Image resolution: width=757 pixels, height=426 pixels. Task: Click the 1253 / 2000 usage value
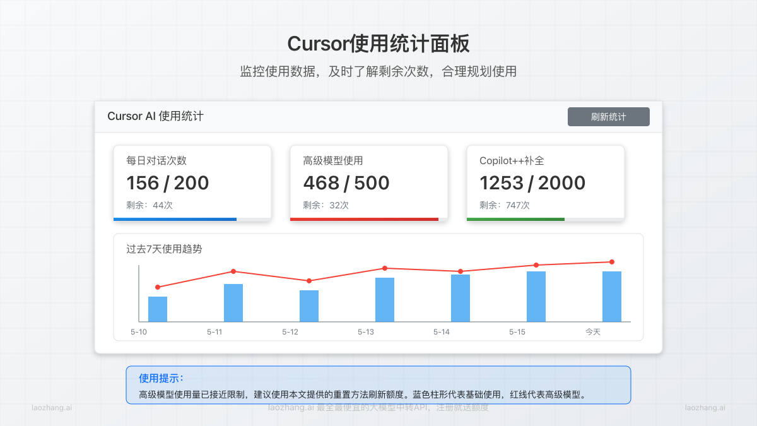click(532, 183)
